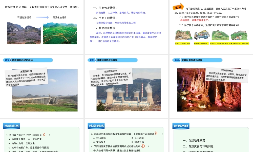The image size is (253, 152).
Task: Click the 随堂训练 badge above question 3
Action: point(96,126)
